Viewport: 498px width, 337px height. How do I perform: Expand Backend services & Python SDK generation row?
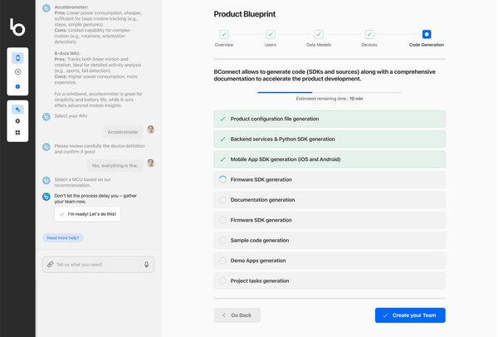[330, 139]
